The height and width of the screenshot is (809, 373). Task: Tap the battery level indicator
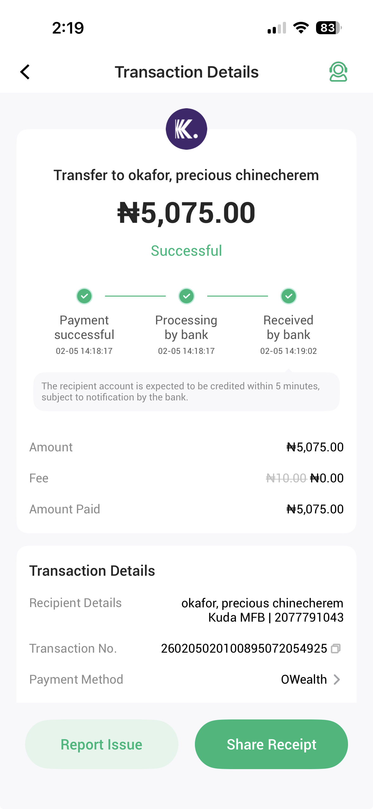click(x=328, y=28)
